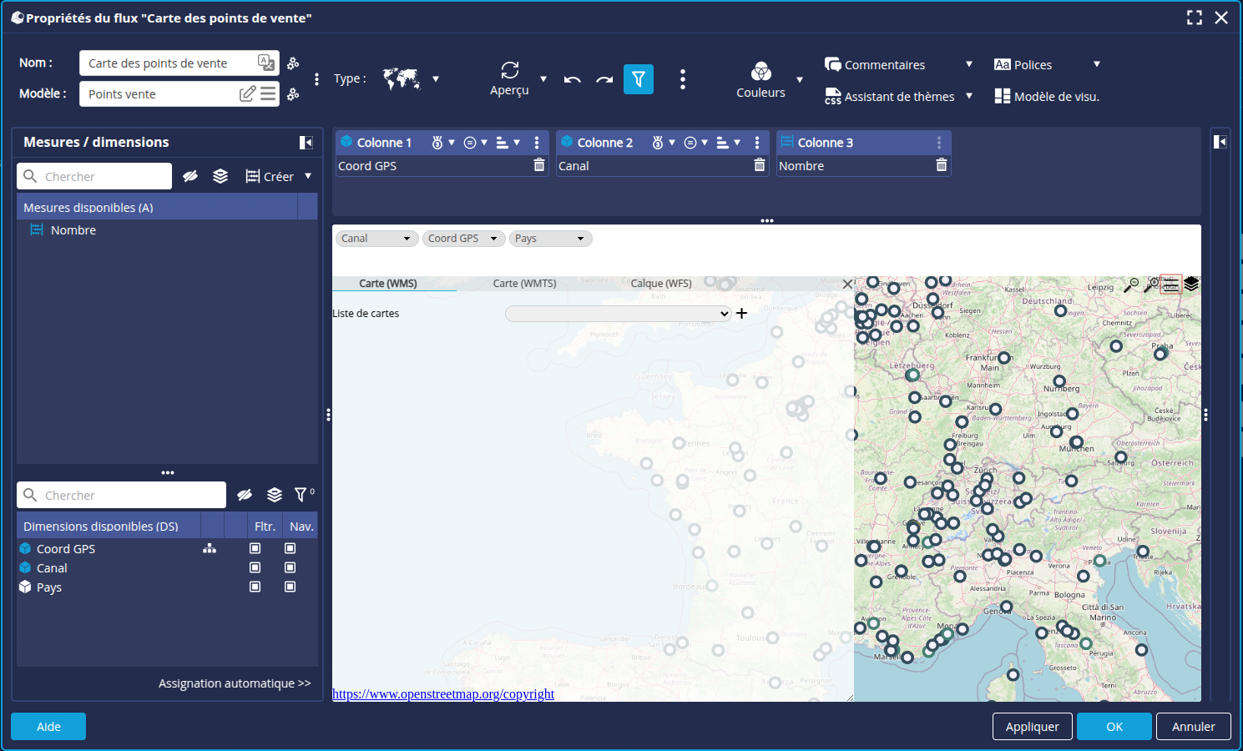Screen dimensions: 1243x751
Task: Expand the Aperçu dropdown arrow
Action: click(x=543, y=79)
